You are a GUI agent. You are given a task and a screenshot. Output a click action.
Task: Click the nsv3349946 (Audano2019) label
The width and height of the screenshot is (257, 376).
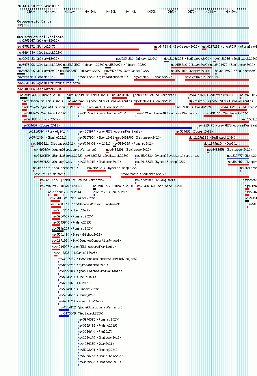71,222
